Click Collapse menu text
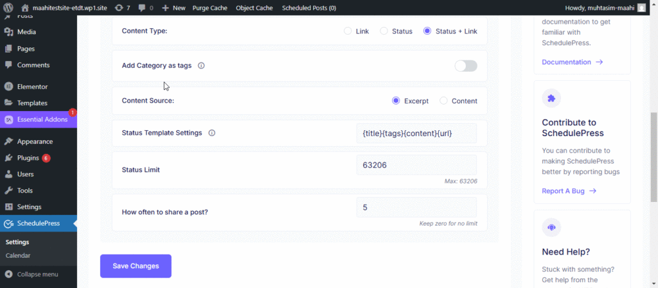658x288 pixels. point(37,275)
